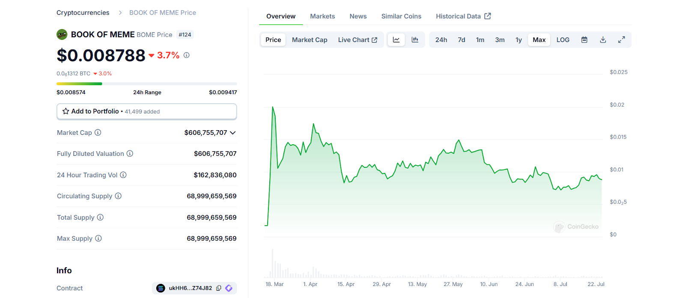Click the 41,499 added count text
The image size is (685, 298).
[x=142, y=112]
